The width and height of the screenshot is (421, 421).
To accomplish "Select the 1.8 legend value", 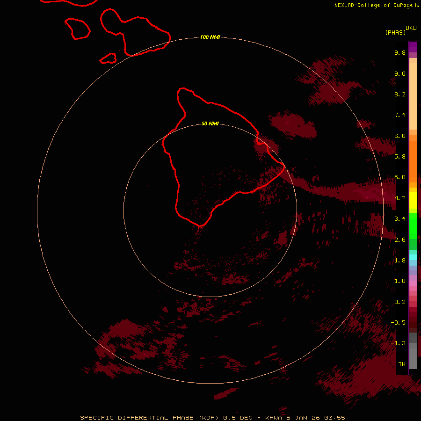I will pos(400,260).
